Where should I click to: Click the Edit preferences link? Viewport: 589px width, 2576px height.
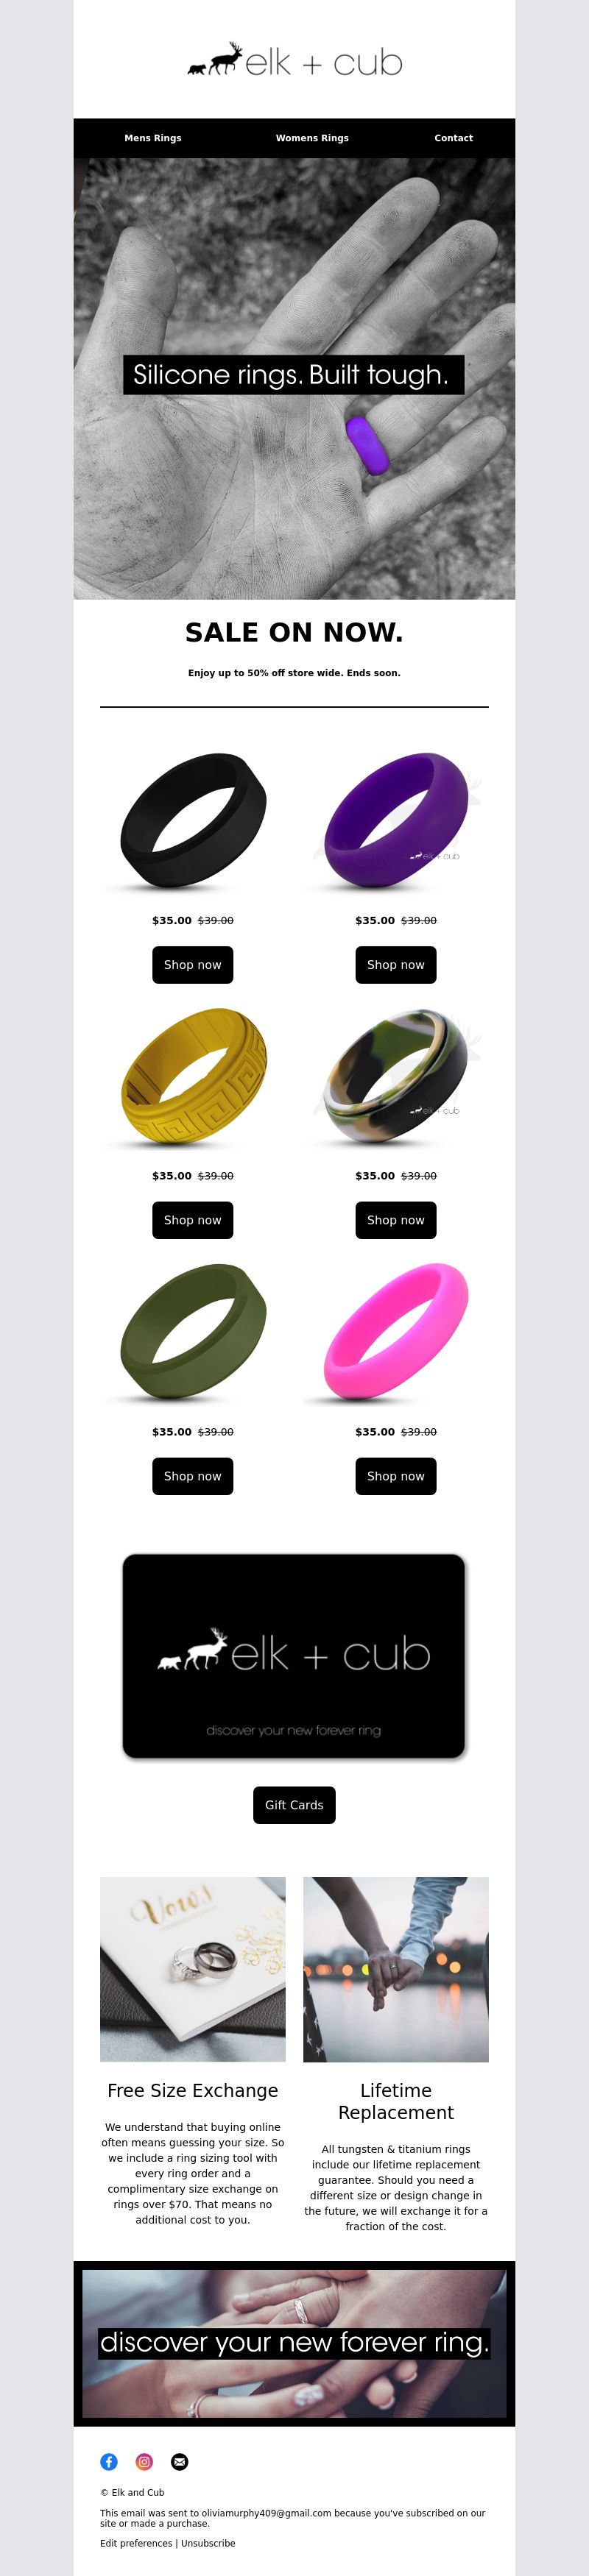tap(136, 2542)
